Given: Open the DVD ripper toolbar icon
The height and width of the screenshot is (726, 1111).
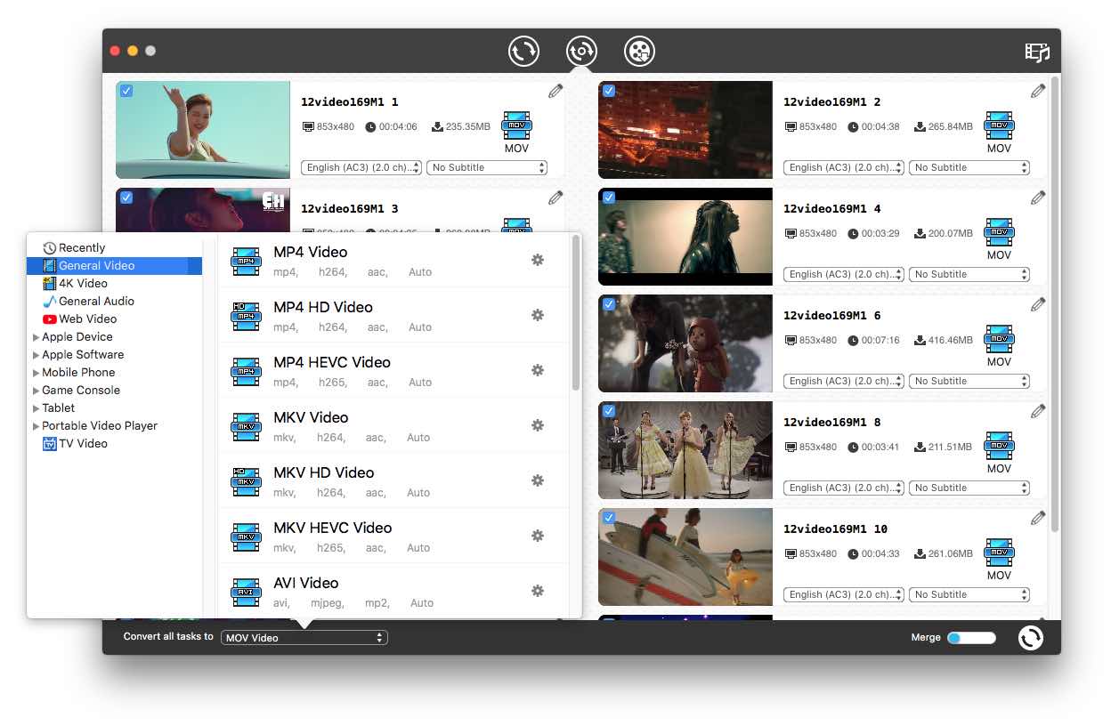Looking at the screenshot, I should click(x=639, y=51).
